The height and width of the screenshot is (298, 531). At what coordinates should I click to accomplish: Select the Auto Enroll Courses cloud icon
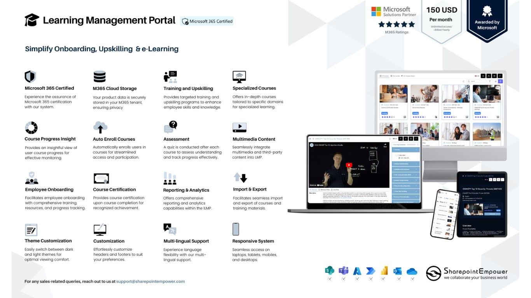click(x=100, y=127)
